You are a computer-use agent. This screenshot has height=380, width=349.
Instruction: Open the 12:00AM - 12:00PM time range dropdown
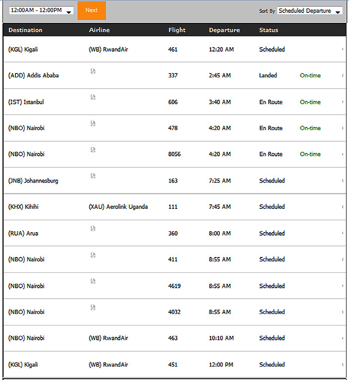41,10
